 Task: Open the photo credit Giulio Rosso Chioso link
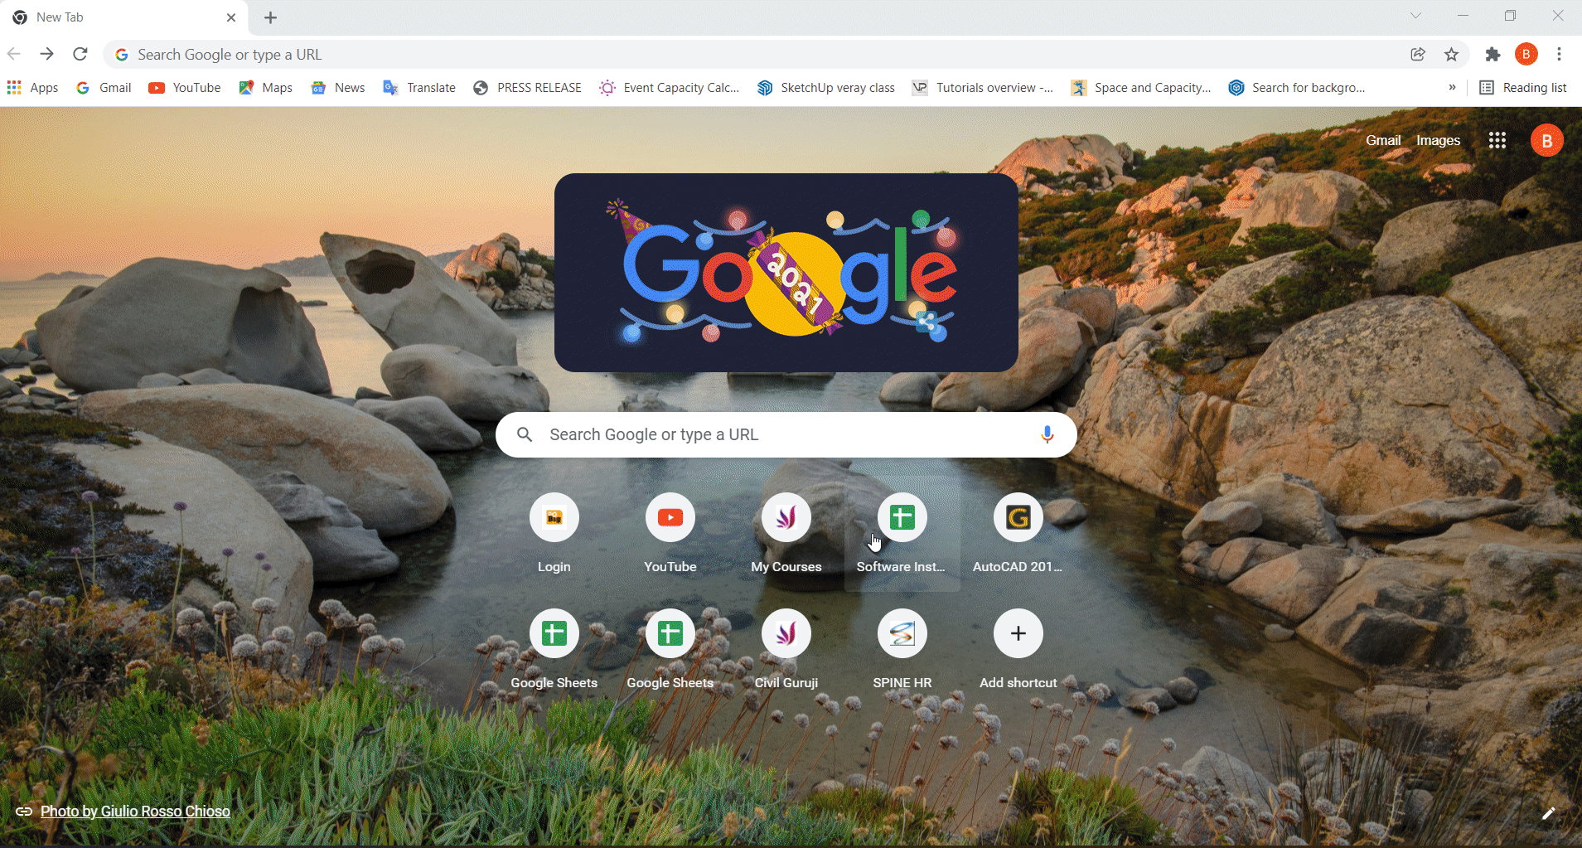click(x=135, y=811)
